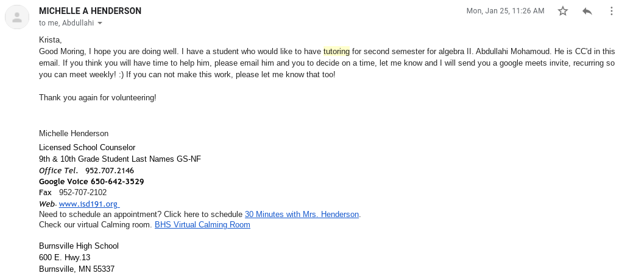Click the Reply arrow icon
Image resolution: width=622 pixels, height=276 pixels.
click(x=587, y=12)
